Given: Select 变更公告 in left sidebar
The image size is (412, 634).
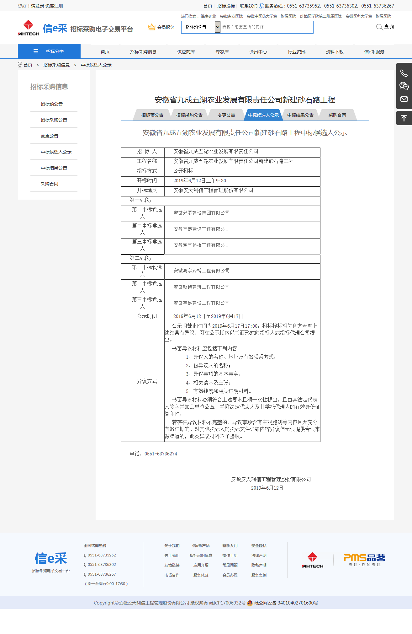Looking at the screenshot, I should tap(50, 136).
